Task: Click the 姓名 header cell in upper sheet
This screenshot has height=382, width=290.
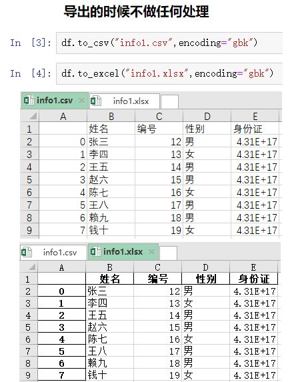Action: coord(111,129)
